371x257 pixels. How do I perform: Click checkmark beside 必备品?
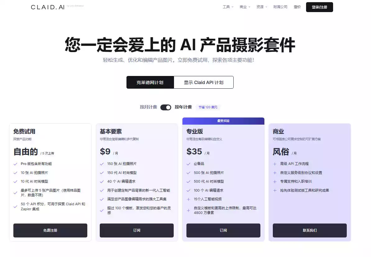[188, 164]
